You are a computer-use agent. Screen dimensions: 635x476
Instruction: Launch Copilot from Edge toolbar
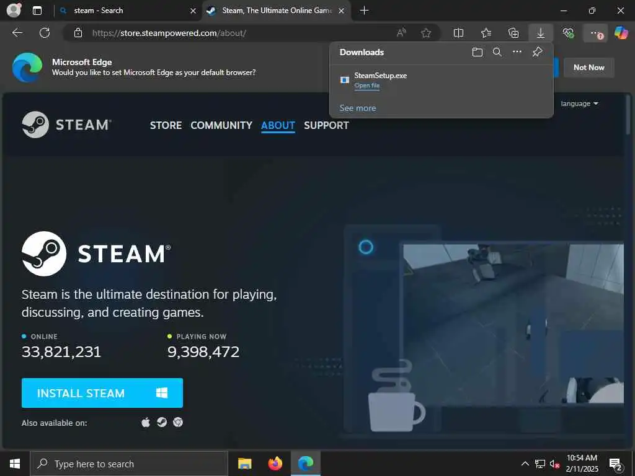621,33
